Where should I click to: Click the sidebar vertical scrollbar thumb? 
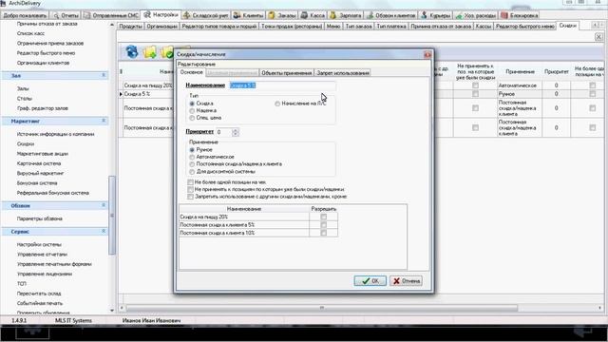pyautogui.click(x=112, y=216)
